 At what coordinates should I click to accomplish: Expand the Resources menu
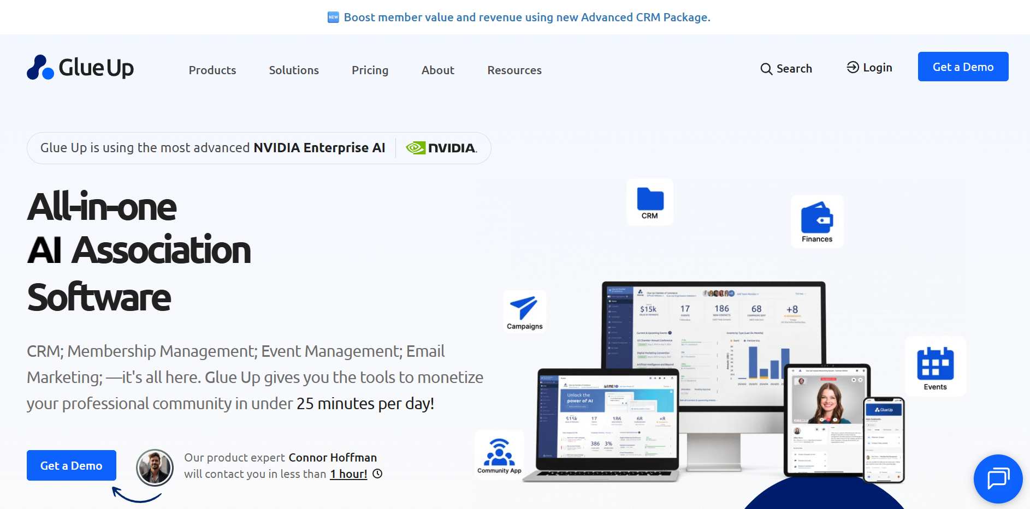point(514,70)
